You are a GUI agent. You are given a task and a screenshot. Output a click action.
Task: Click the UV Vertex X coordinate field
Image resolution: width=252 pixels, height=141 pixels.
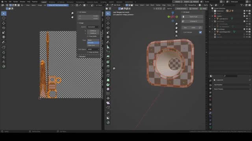[x=88, y=16]
